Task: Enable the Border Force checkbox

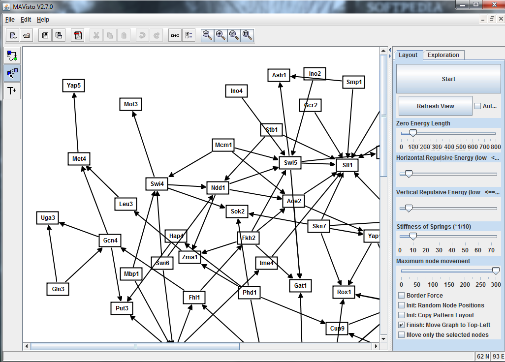Action: (x=401, y=296)
